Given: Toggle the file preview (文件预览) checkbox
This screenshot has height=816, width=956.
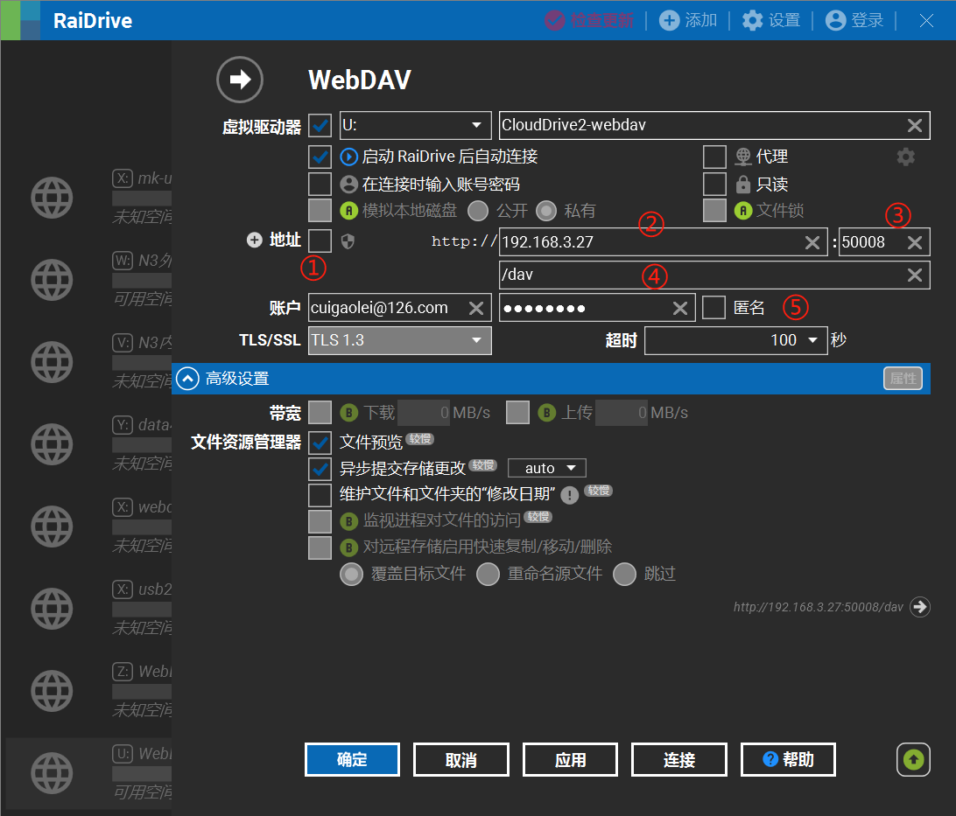Looking at the screenshot, I should pyautogui.click(x=320, y=442).
